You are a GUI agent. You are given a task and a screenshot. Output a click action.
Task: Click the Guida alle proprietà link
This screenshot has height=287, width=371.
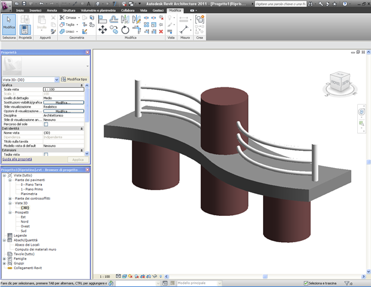point(16,160)
